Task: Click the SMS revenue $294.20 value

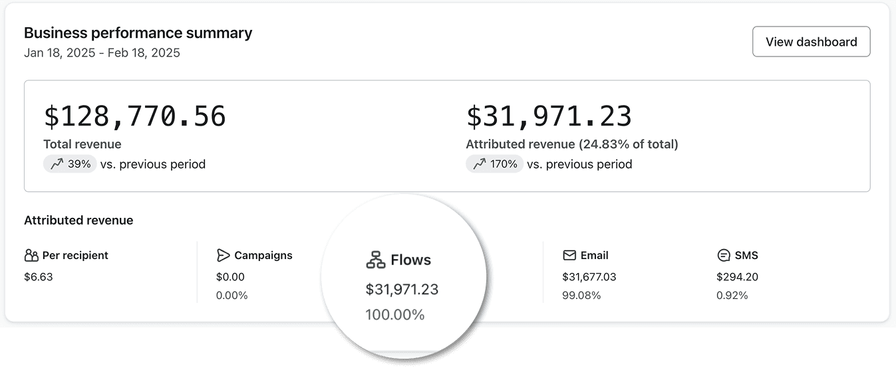Action: point(738,277)
